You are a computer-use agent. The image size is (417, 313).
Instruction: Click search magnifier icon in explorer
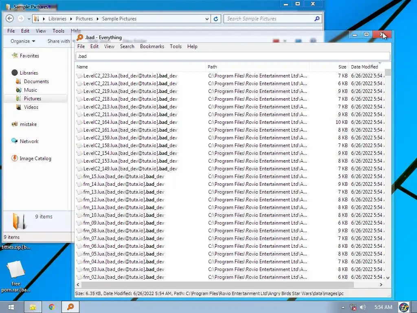(317, 19)
